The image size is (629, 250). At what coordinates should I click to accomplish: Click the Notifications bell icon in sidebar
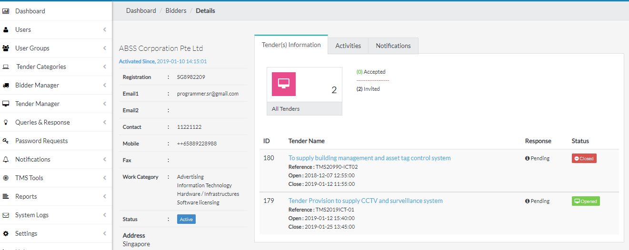6,159
